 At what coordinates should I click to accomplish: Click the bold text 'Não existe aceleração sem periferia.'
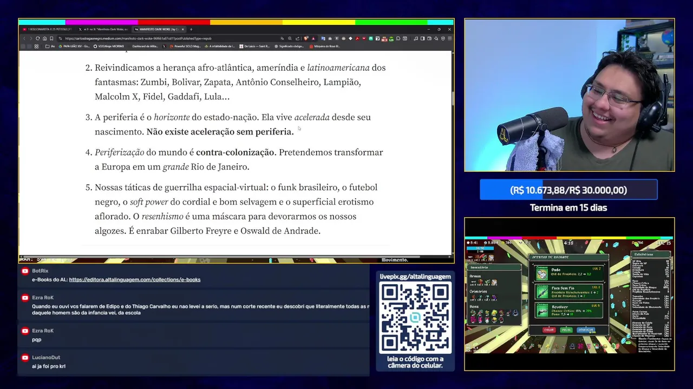pyautogui.click(x=220, y=132)
